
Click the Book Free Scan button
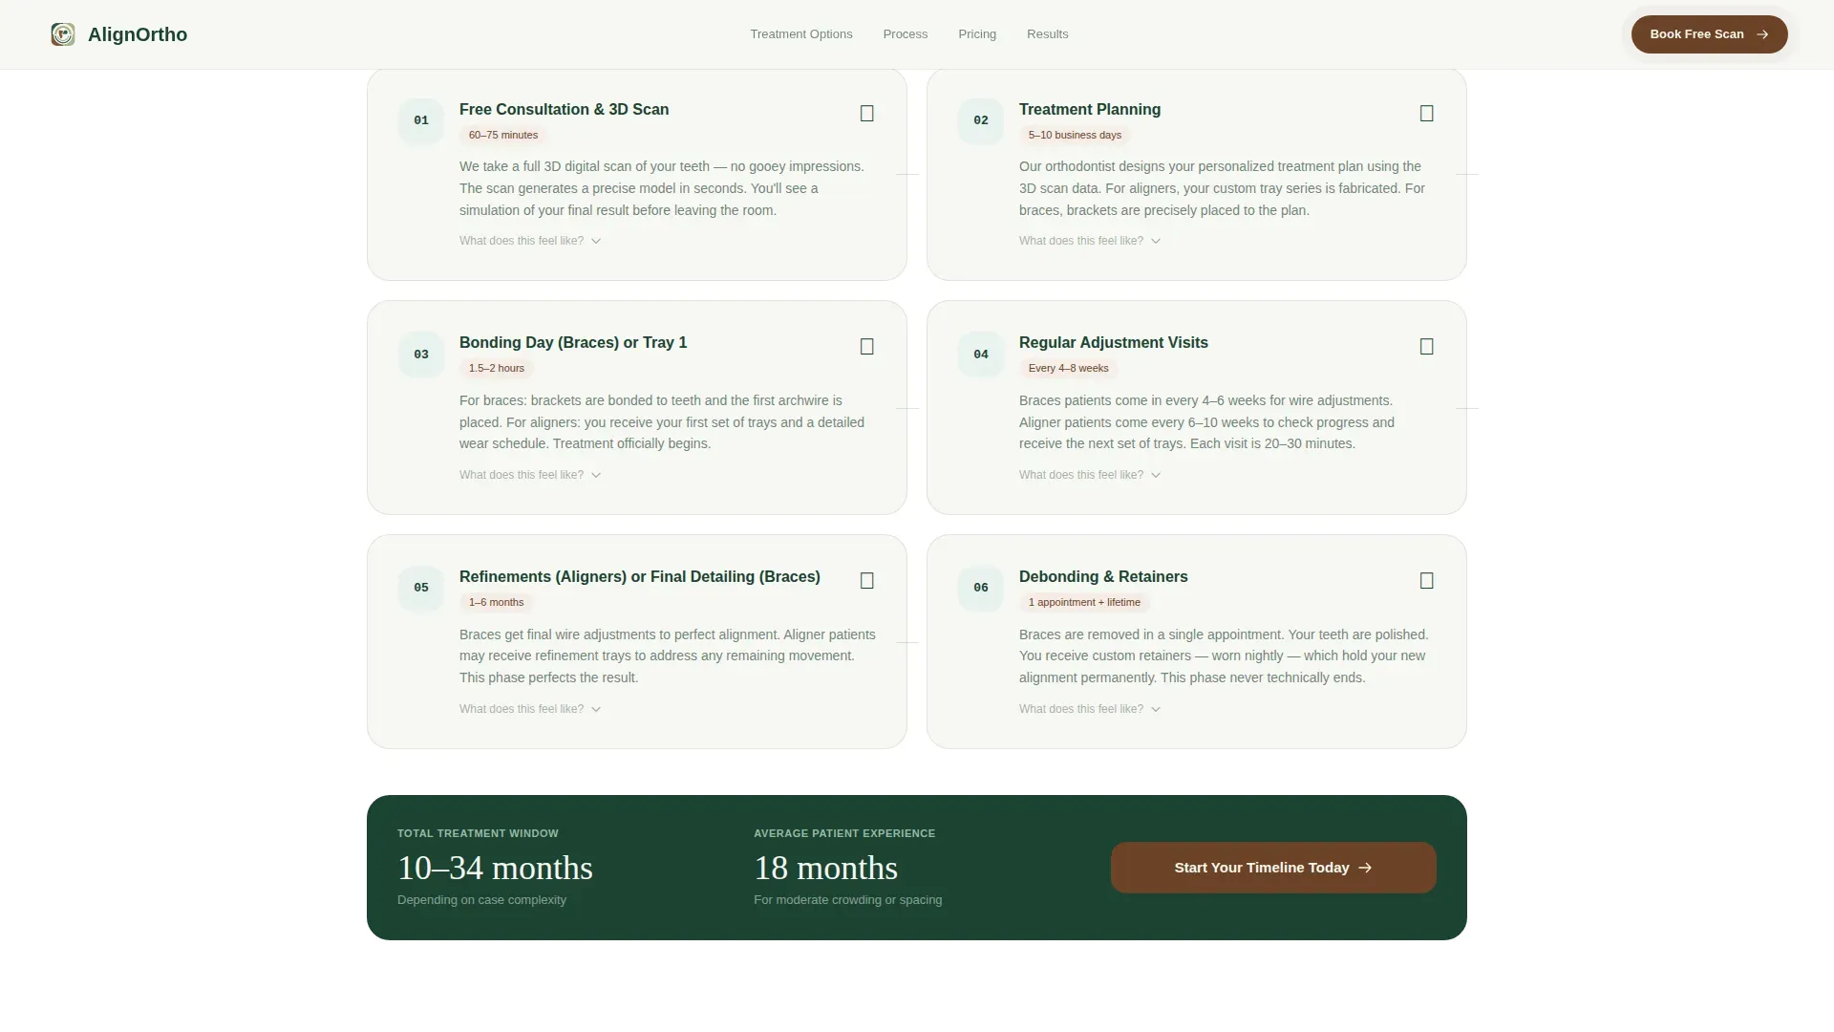[x=1709, y=34]
